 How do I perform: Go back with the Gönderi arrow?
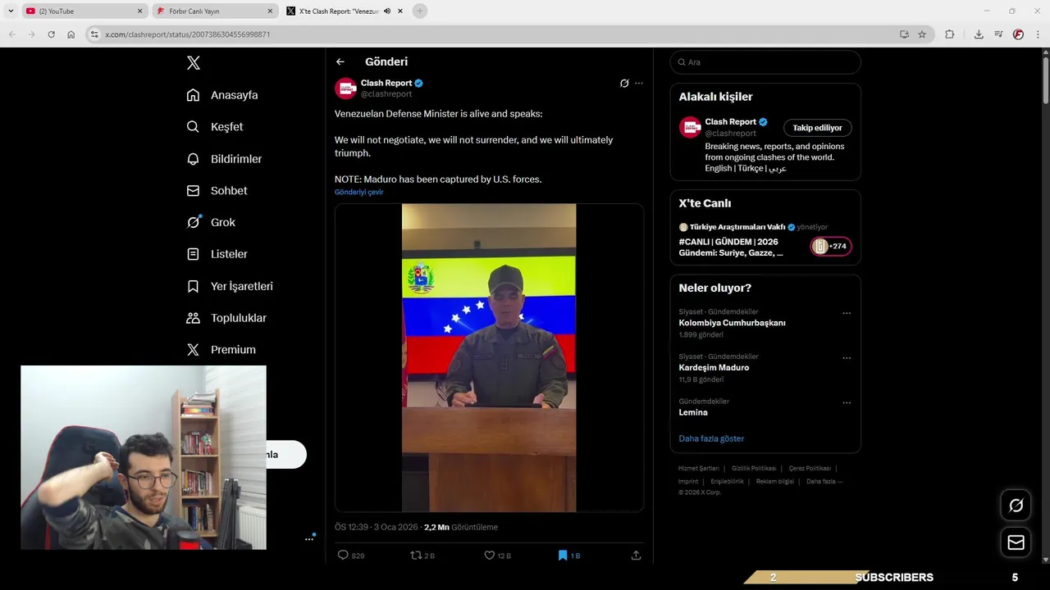[x=340, y=61]
